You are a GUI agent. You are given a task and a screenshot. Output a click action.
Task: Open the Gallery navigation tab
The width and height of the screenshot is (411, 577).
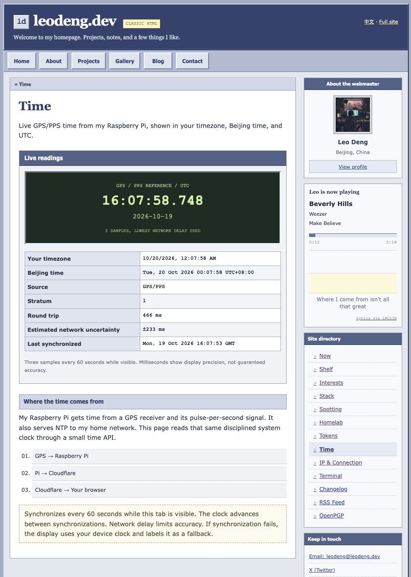pos(125,61)
